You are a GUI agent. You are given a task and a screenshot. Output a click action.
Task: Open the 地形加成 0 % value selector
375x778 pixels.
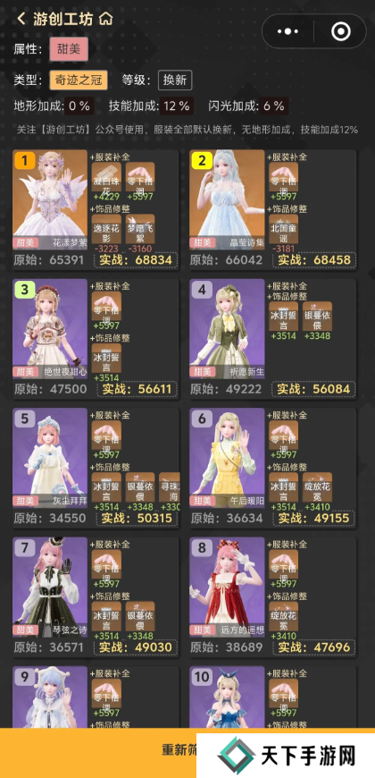(x=79, y=106)
